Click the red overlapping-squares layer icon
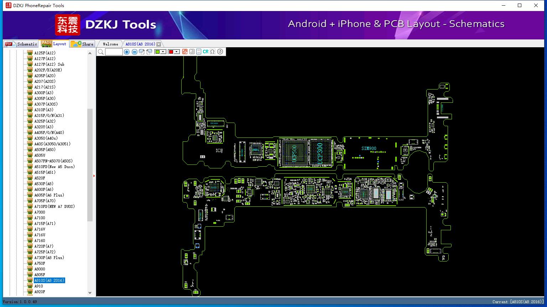 click(185, 52)
